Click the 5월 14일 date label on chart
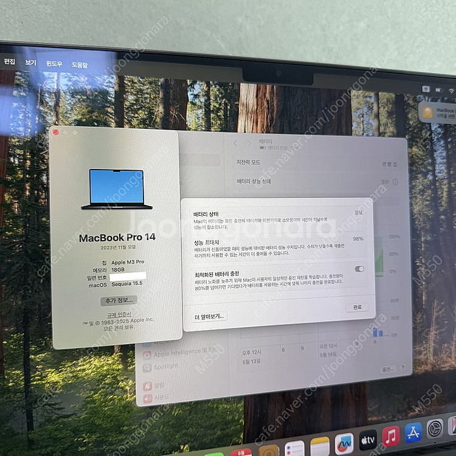This screenshot has height=456, width=456. click(x=328, y=354)
